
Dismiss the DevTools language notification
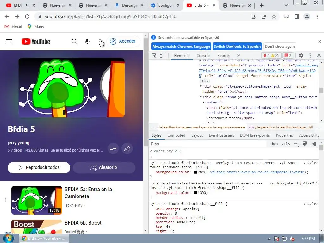click(320, 42)
